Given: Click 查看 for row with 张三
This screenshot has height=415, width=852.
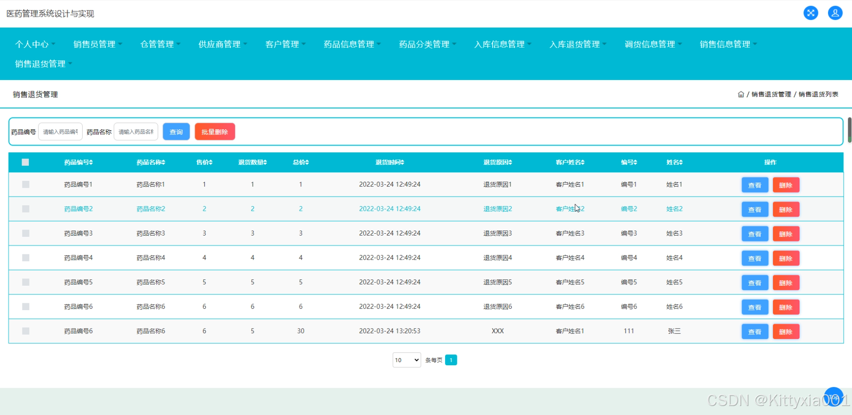Looking at the screenshot, I should point(755,331).
